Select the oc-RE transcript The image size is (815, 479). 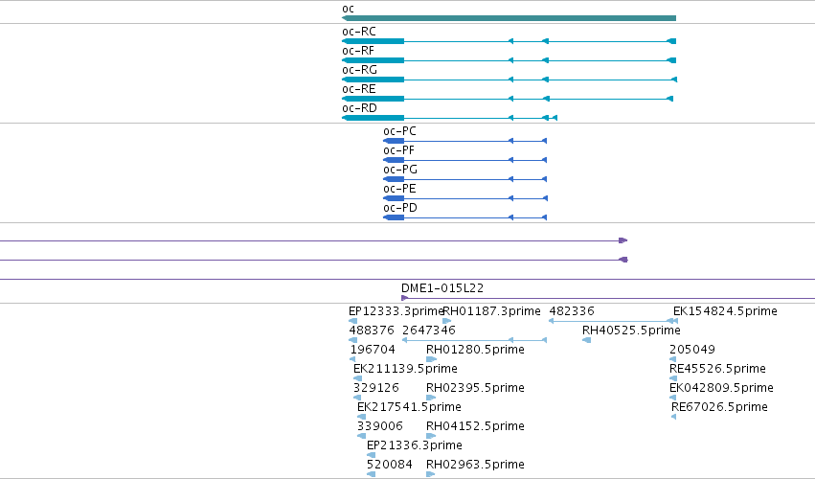[x=508, y=99]
